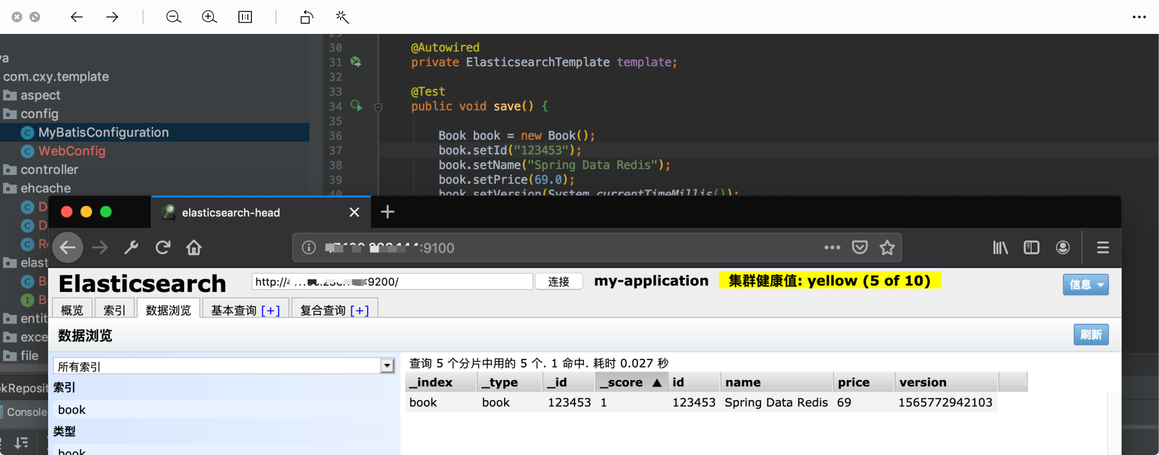Sort by the _score column header
Image resolution: width=1159 pixels, height=455 pixels.
click(x=631, y=382)
